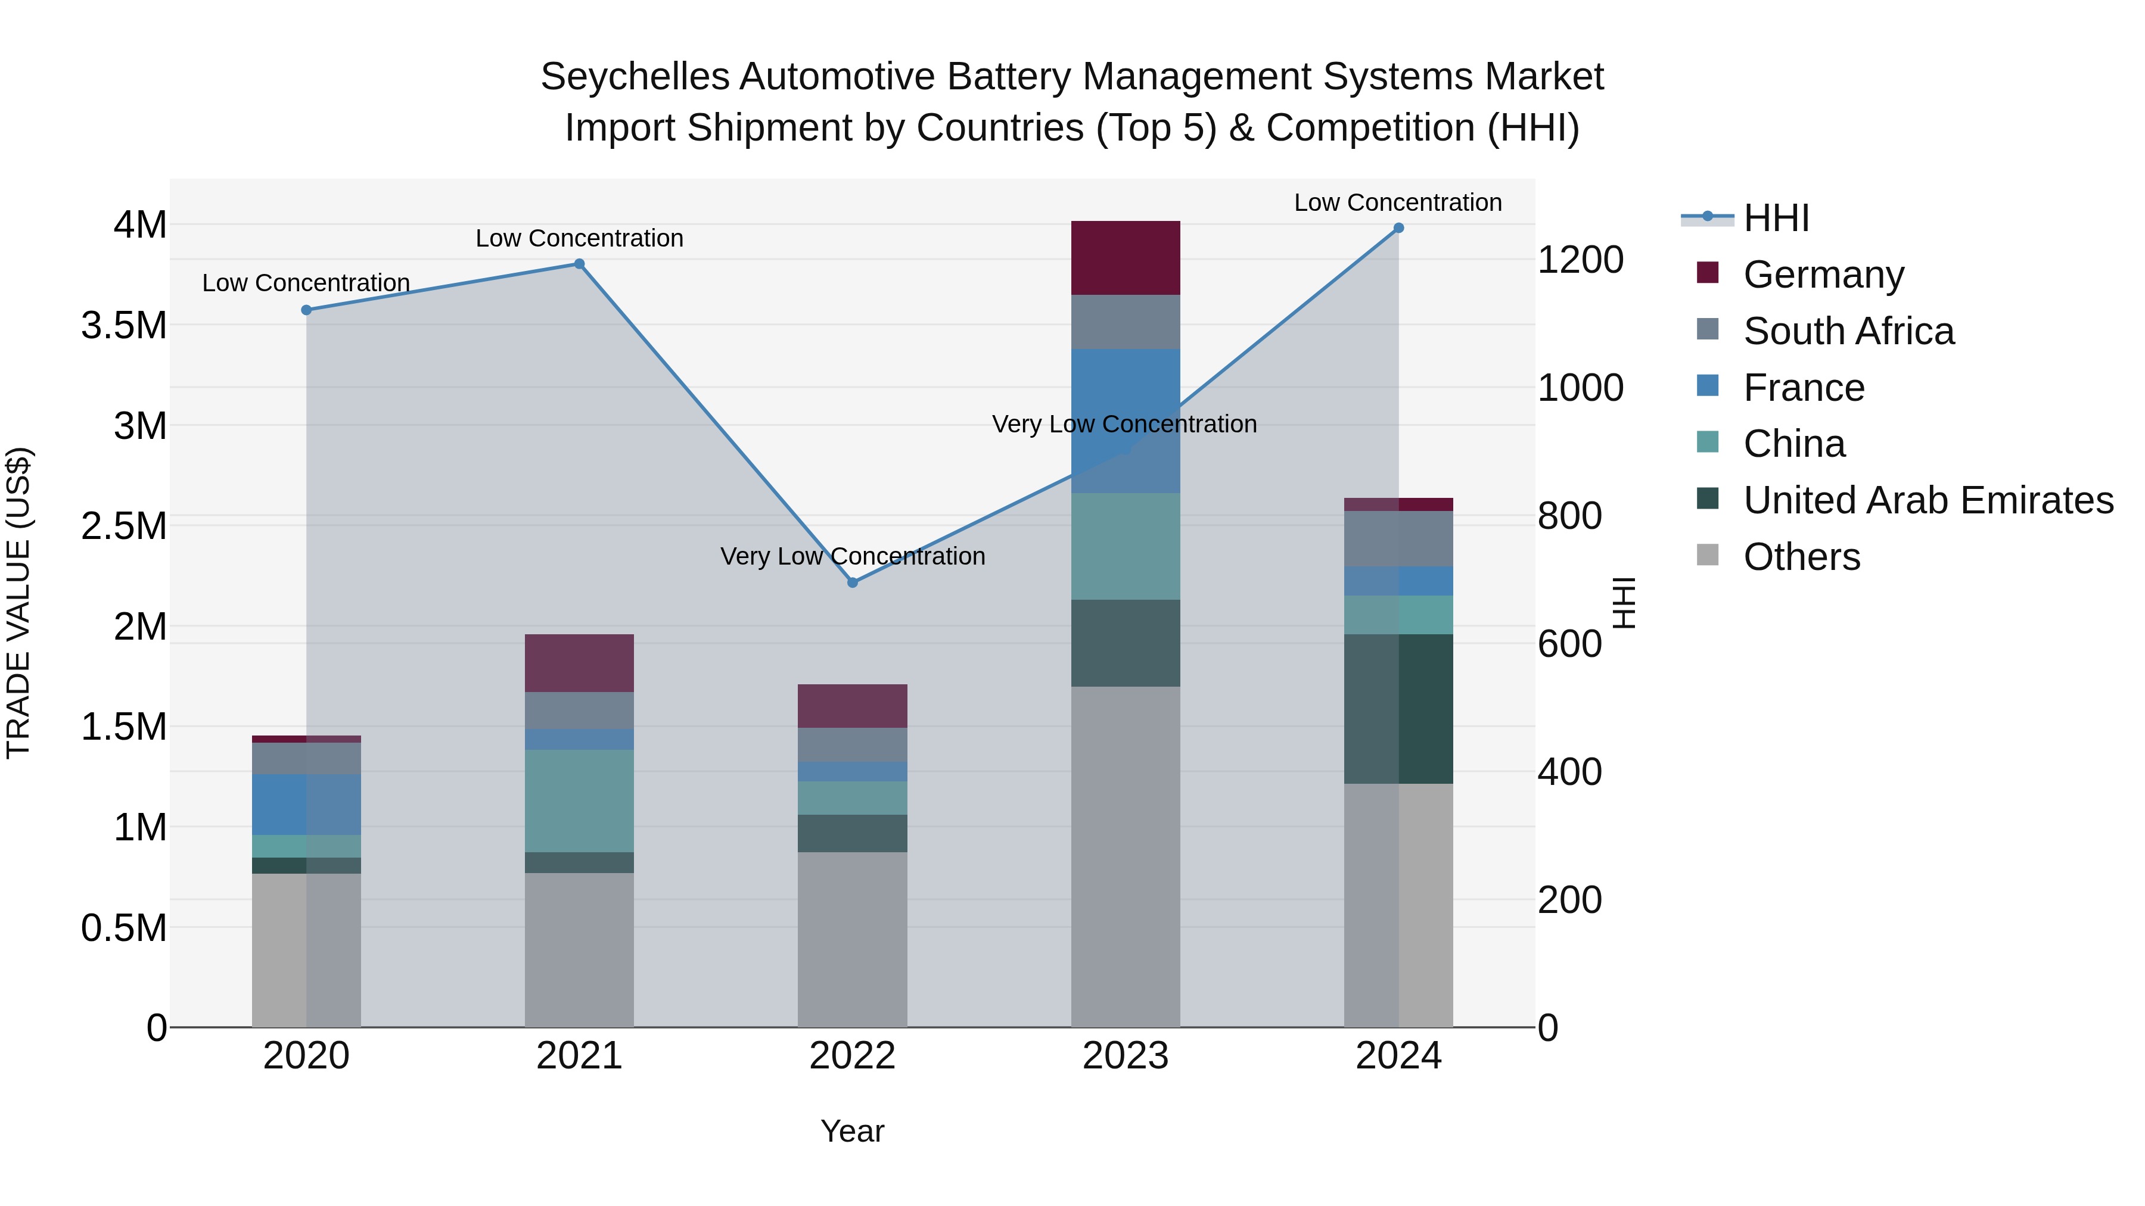Image resolution: width=2145 pixels, height=1206 pixels.
Task: Click the Germany segment of the 2023 bar
Action: click(1126, 258)
